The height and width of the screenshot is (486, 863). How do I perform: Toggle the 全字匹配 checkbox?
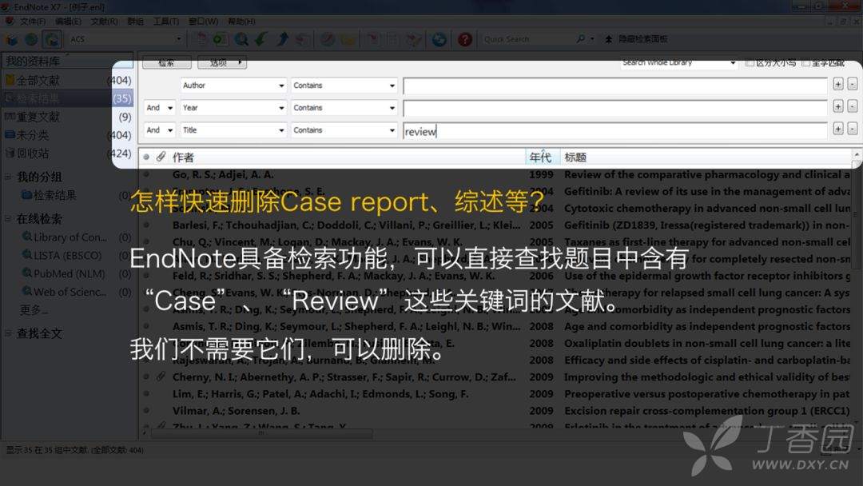point(805,63)
